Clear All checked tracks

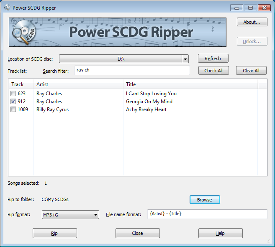tap(251, 71)
